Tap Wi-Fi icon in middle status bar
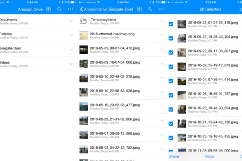This screenshot has width=242, height=161. point(98,2)
